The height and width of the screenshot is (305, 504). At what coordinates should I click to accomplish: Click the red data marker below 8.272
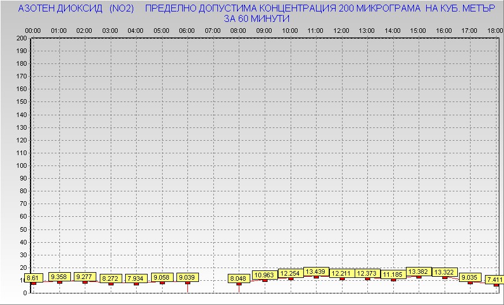point(111,284)
